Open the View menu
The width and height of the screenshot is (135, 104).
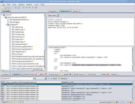[x=14, y=5]
